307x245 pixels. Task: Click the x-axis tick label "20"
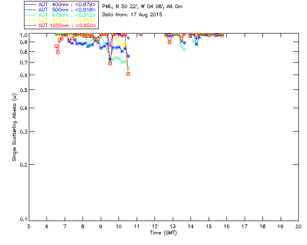point(298,226)
